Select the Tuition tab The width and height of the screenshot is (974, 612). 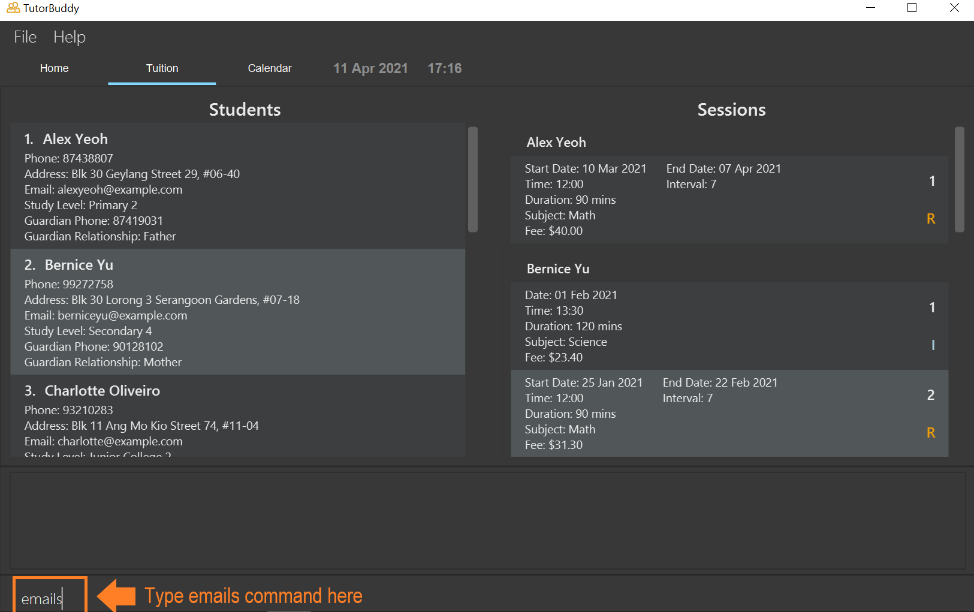tap(162, 68)
